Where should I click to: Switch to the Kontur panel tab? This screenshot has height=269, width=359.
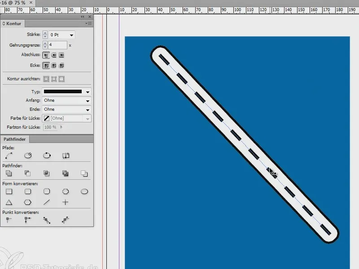pyautogui.click(x=13, y=24)
